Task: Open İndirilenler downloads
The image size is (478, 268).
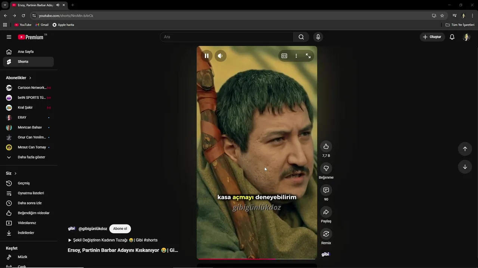Action: [28, 233]
